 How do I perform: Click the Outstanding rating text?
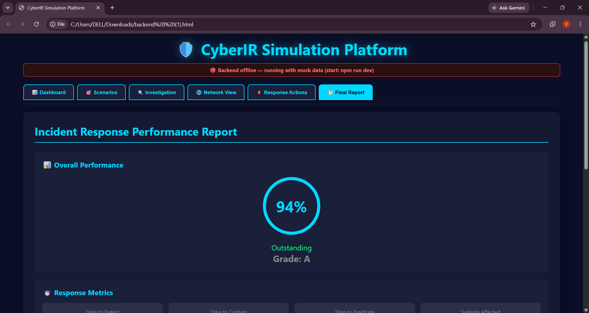291,248
